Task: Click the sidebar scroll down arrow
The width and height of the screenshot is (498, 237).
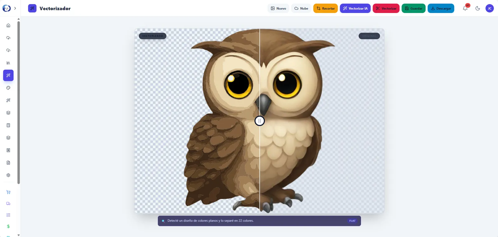Action: [19, 235]
